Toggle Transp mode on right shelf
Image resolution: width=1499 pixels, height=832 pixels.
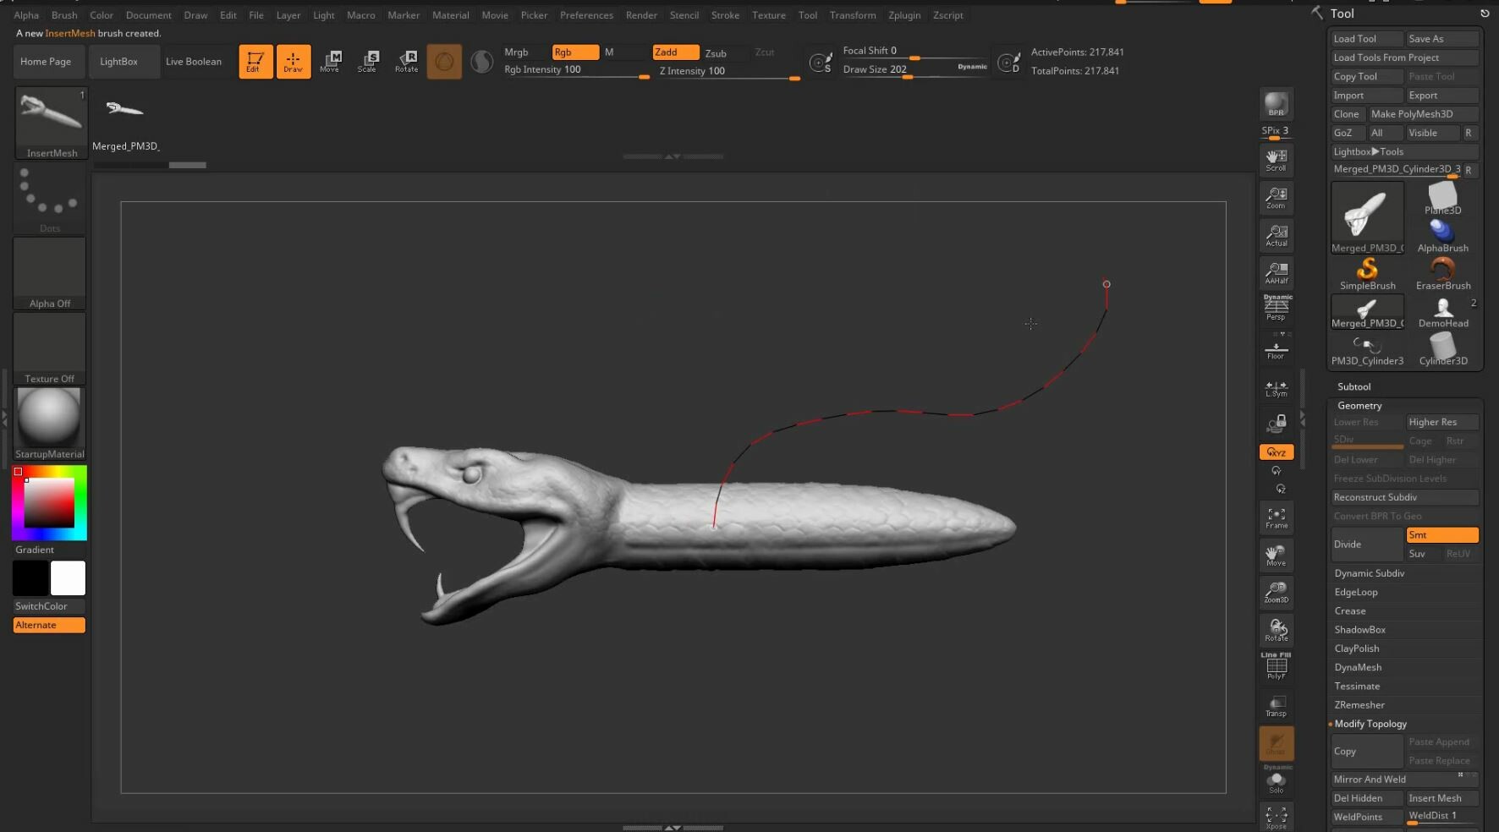[1277, 706]
